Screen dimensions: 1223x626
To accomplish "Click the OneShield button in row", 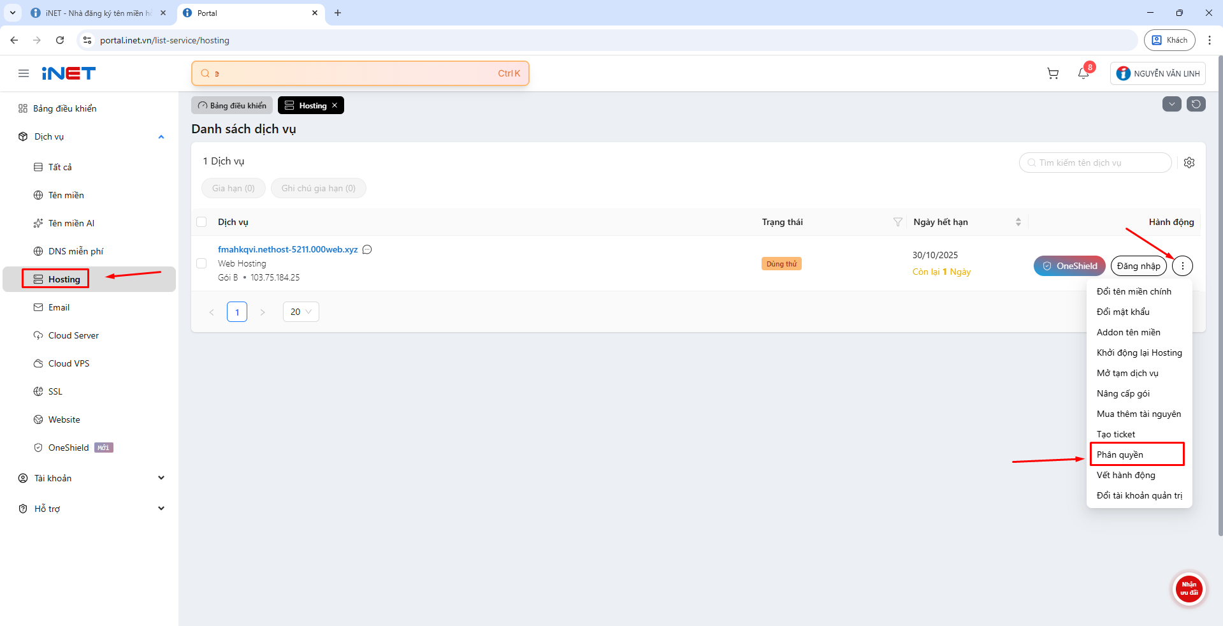I will (x=1069, y=266).
